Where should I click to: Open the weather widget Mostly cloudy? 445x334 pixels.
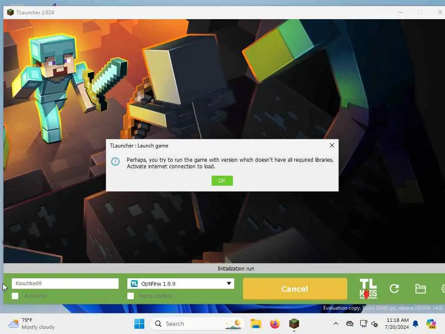pyautogui.click(x=31, y=324)
